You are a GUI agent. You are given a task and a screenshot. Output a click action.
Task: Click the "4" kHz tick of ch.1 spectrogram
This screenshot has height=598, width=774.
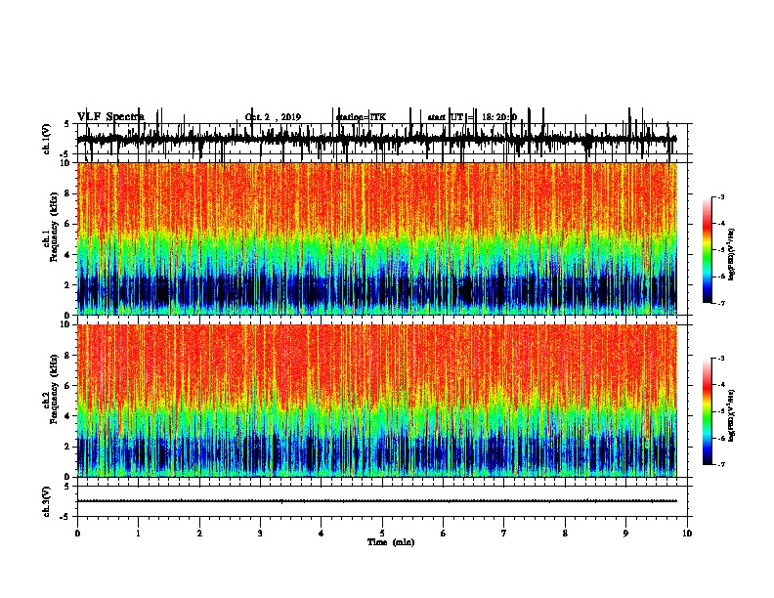(68, 255)
